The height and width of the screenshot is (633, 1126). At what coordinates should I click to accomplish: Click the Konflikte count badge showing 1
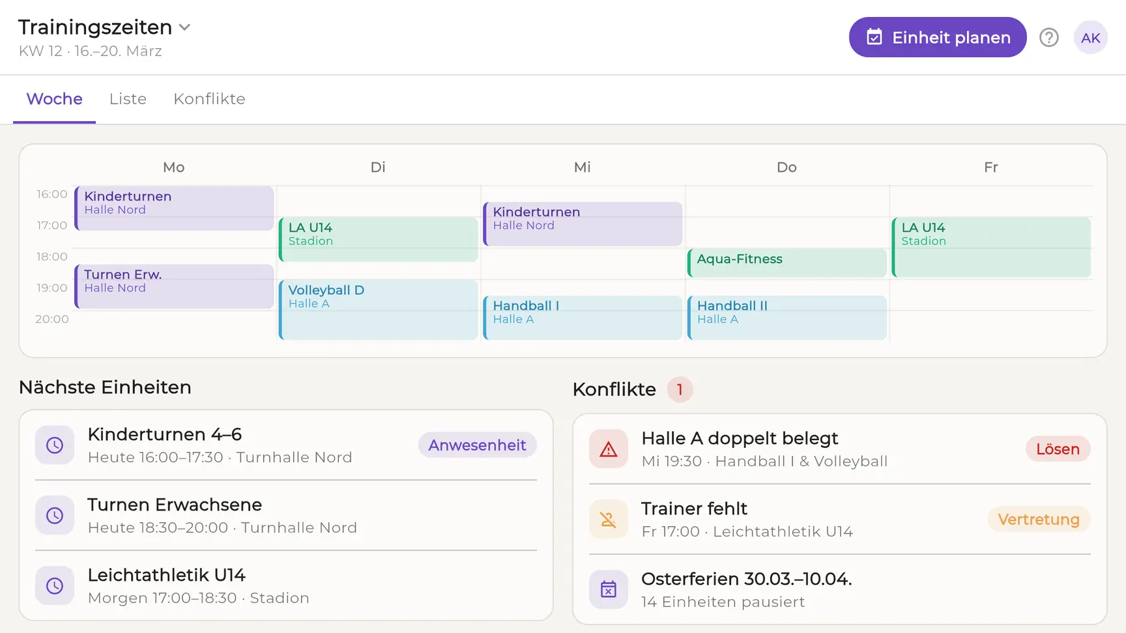point(680,389)
